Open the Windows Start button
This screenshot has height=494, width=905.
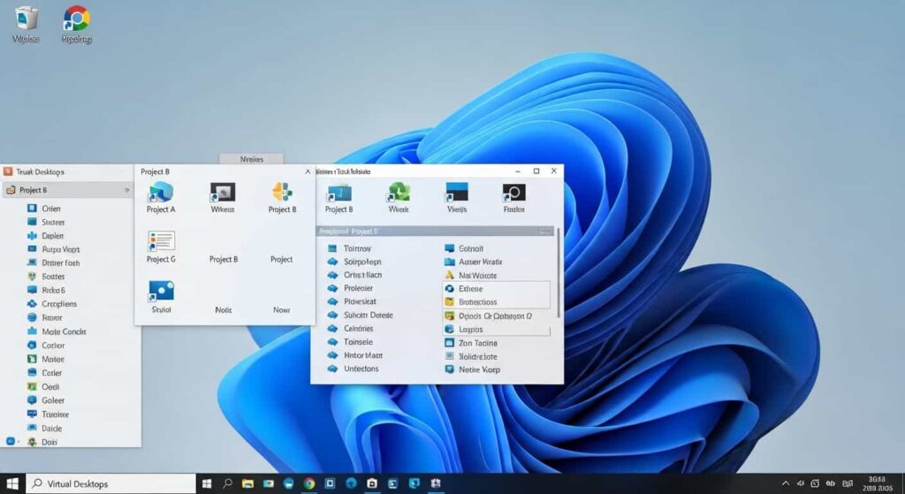point(12,483)
